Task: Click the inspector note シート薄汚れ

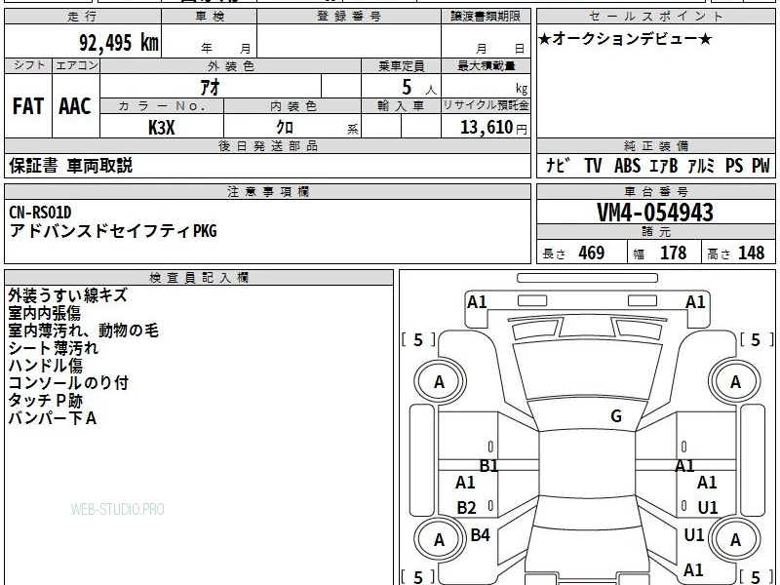Action: coord(54,348)
